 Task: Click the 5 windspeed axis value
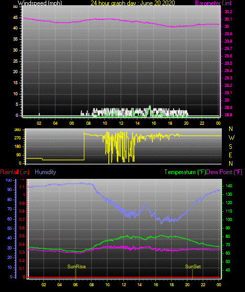[17, 104]
